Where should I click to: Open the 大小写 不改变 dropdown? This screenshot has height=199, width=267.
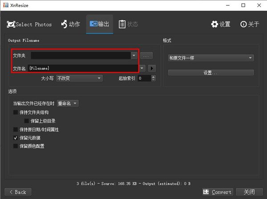click(79, 78)
